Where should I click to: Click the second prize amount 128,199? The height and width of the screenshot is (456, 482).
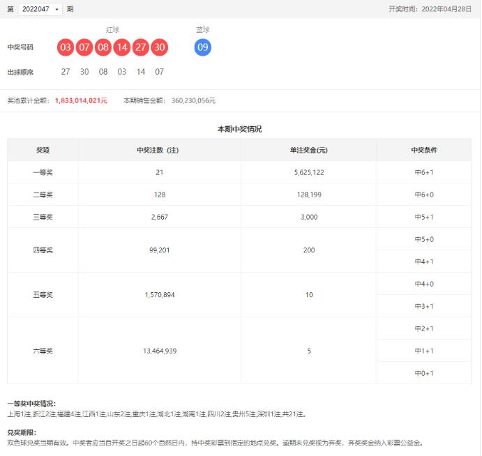[x=309, y=195]
